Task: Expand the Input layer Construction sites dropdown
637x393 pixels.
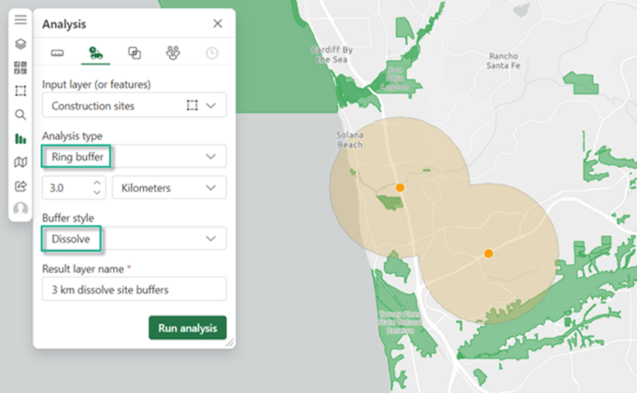Action: [211, 105]
